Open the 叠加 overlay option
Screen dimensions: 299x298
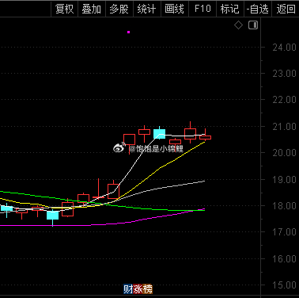tap(92, 10)
